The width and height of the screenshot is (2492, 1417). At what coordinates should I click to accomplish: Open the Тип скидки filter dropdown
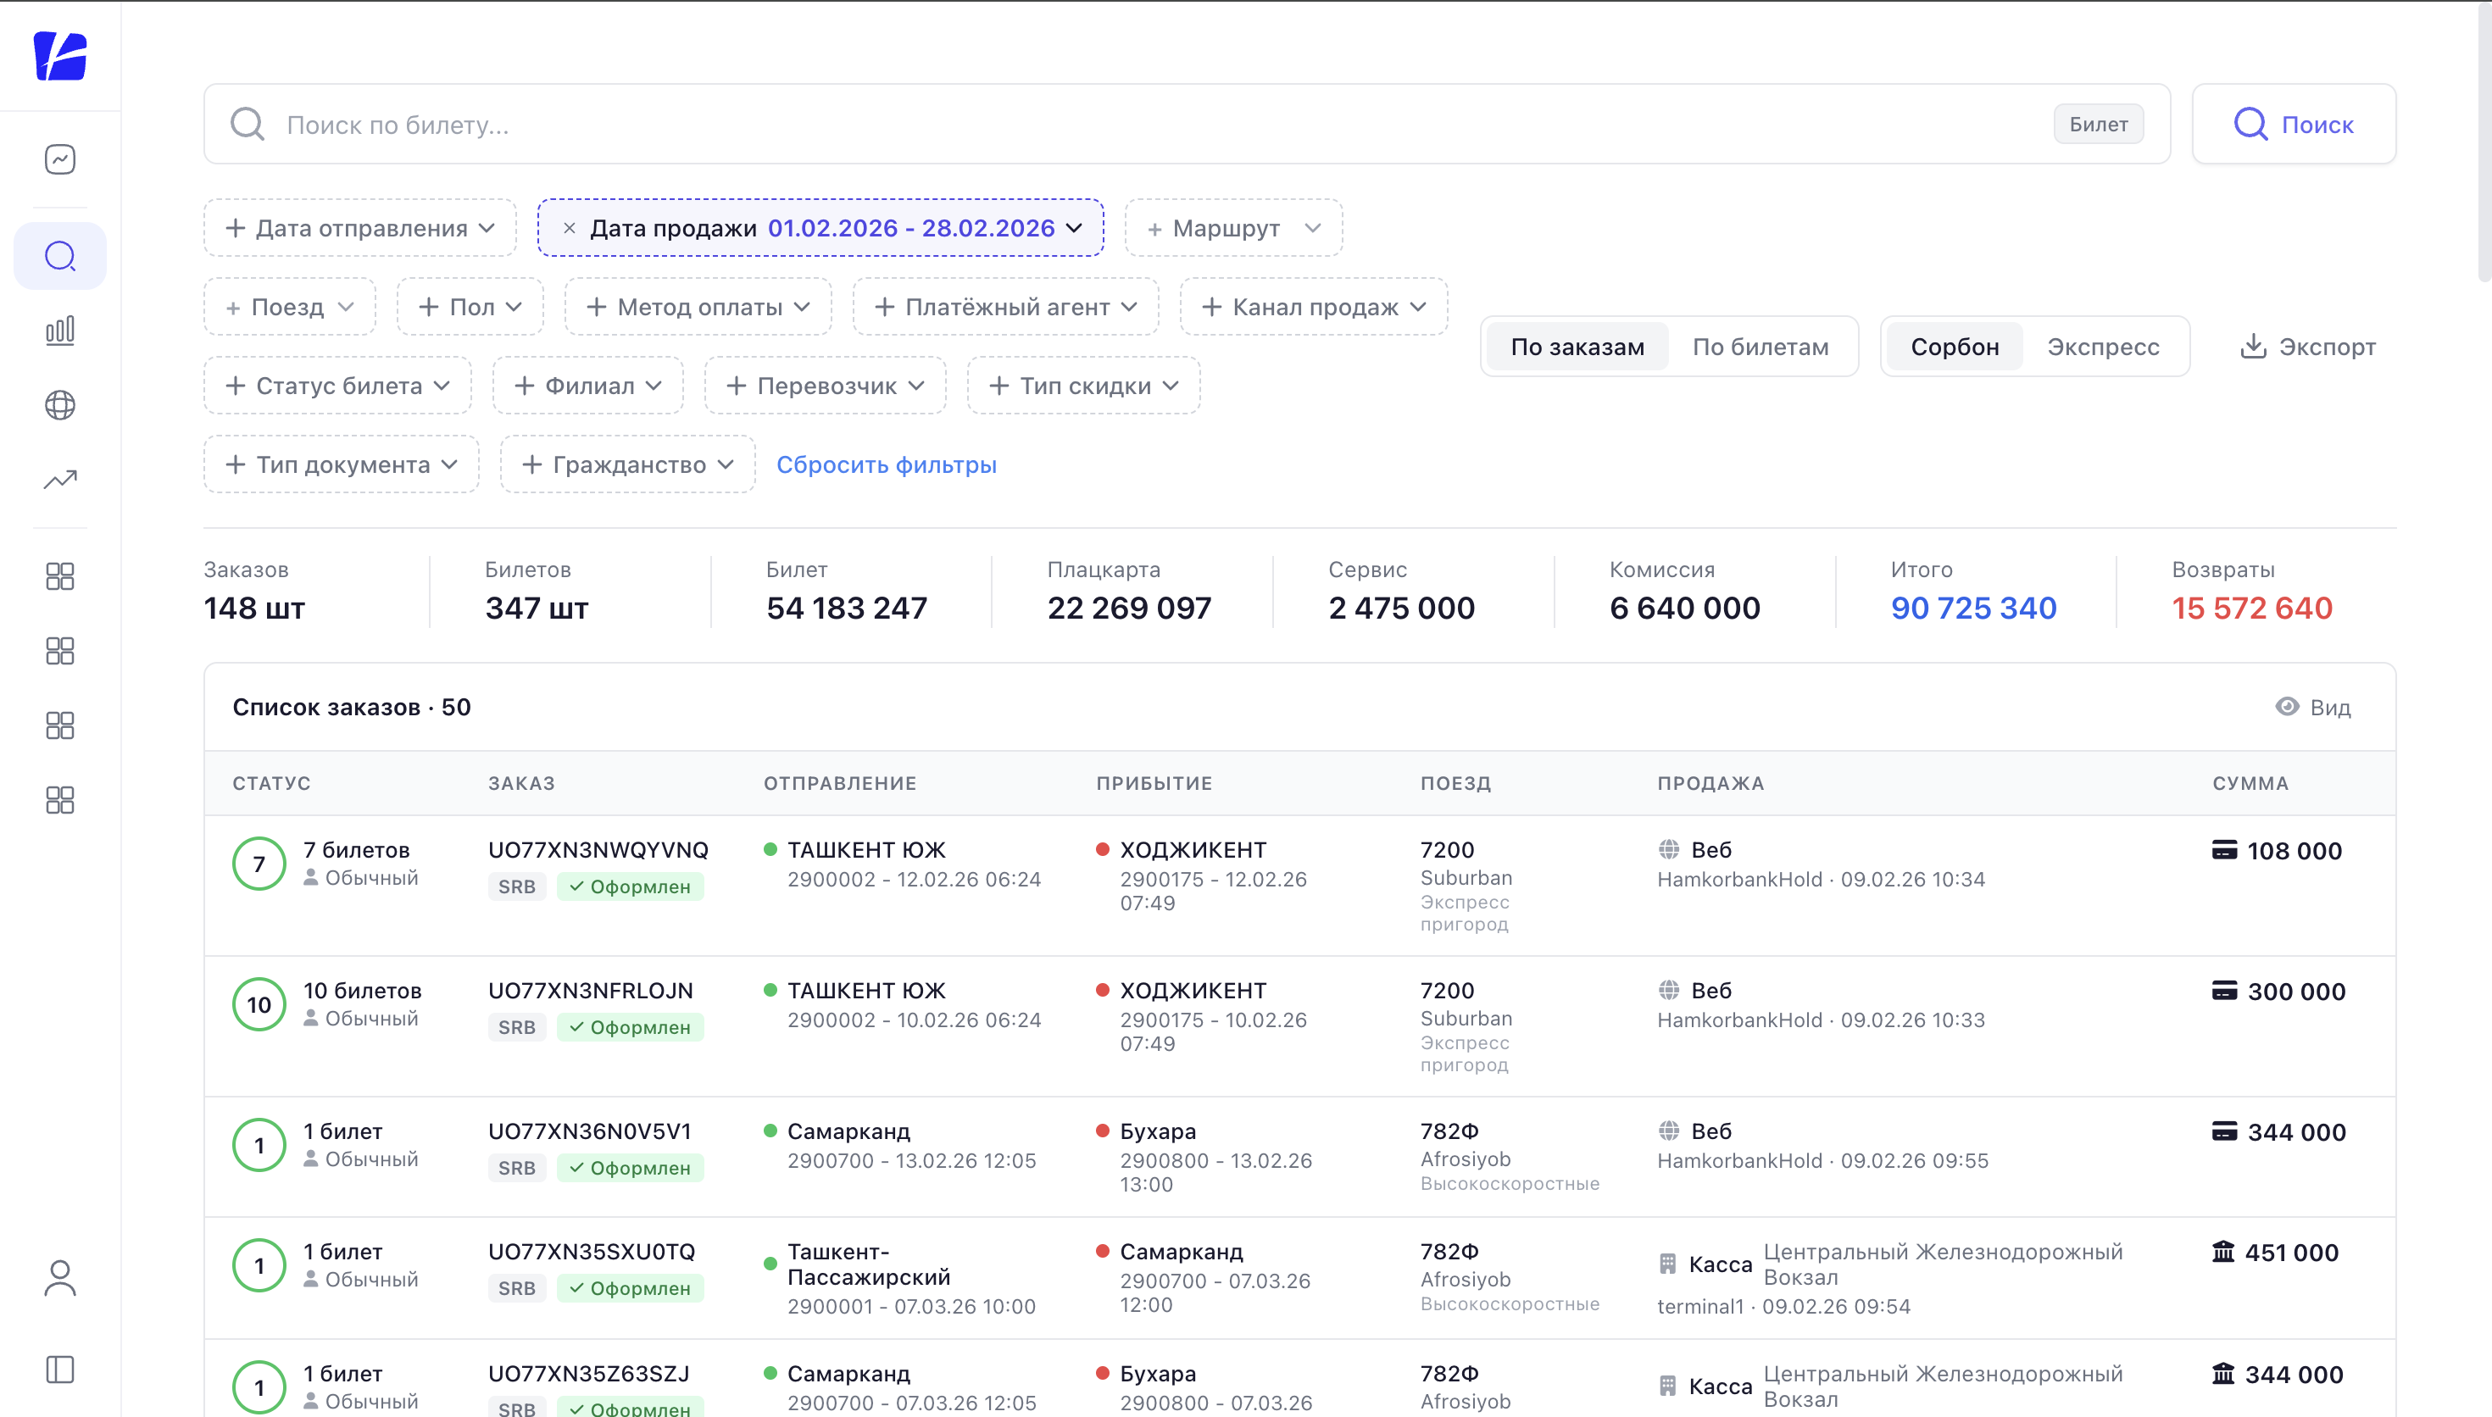point(1083,386)
